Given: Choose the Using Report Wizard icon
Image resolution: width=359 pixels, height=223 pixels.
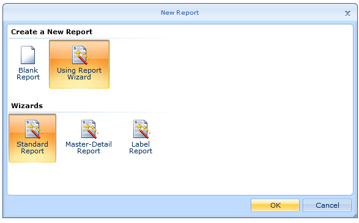Looking at the screenshot, I should 80,55.
